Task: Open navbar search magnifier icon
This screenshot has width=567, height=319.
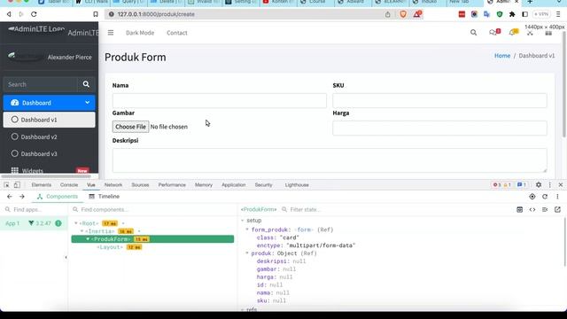Action: (x=473, y=33)
